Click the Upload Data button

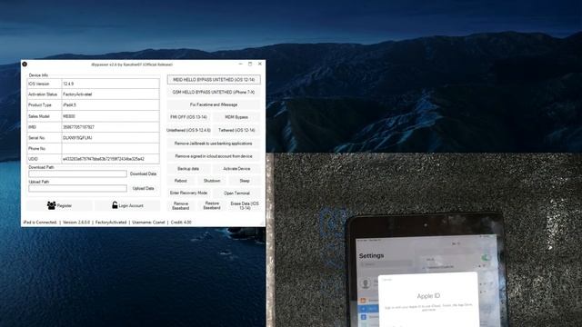pos(144,188)
